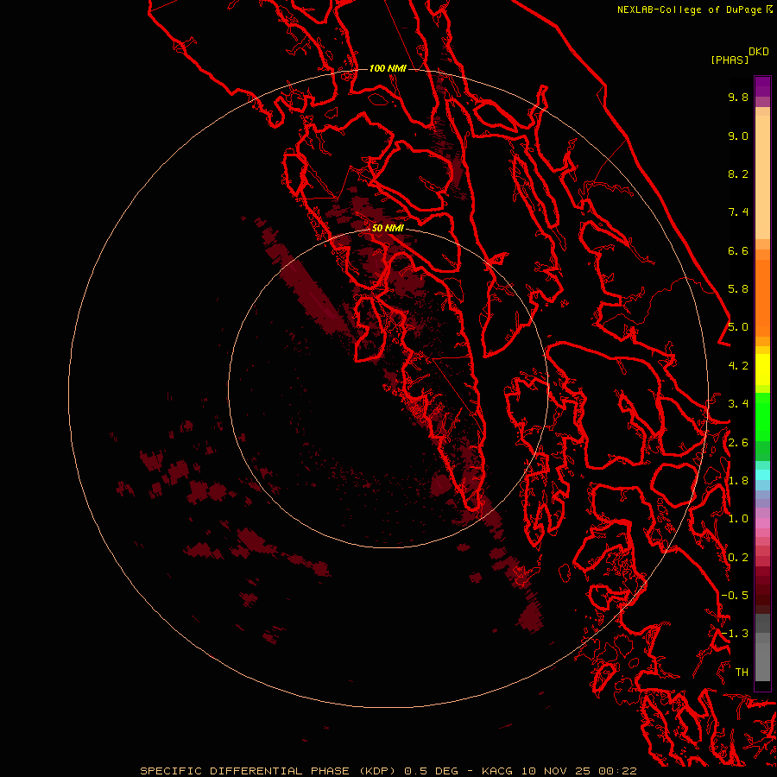Click the 4.2 legend value
This screenshot has height=777, width=777.
[738, 366]
